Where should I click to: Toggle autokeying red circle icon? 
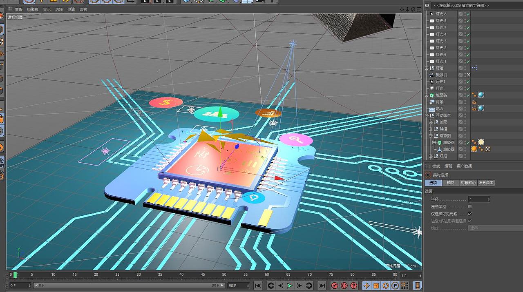click(344, 285)
